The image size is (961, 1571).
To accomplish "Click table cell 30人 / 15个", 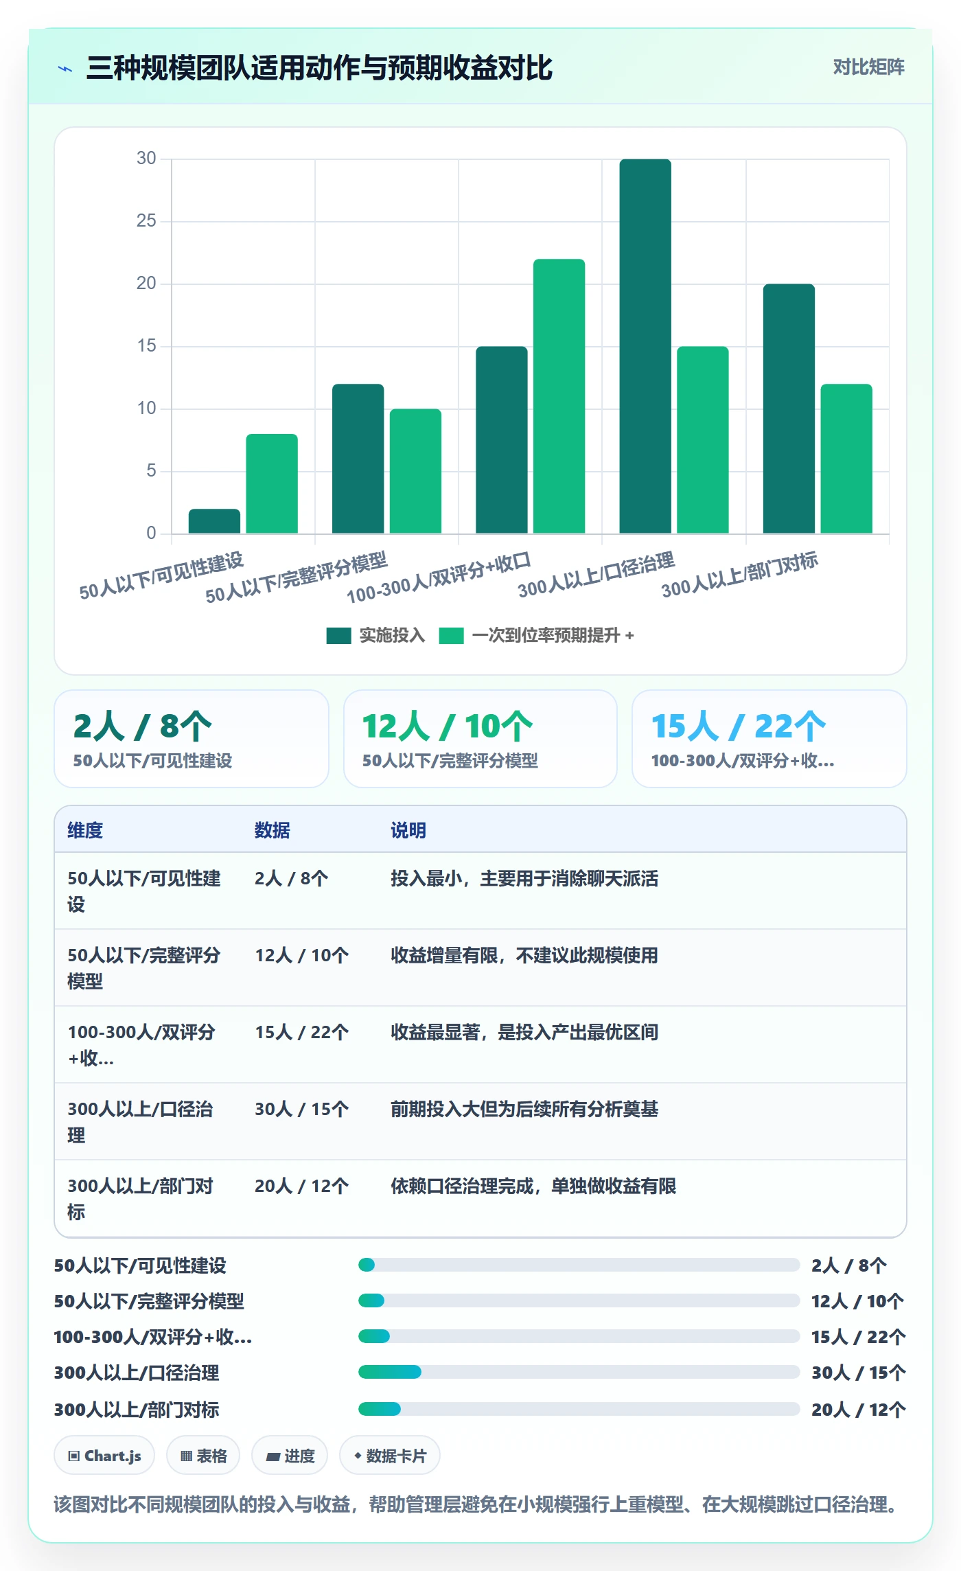I will [x=302, y=1109].
